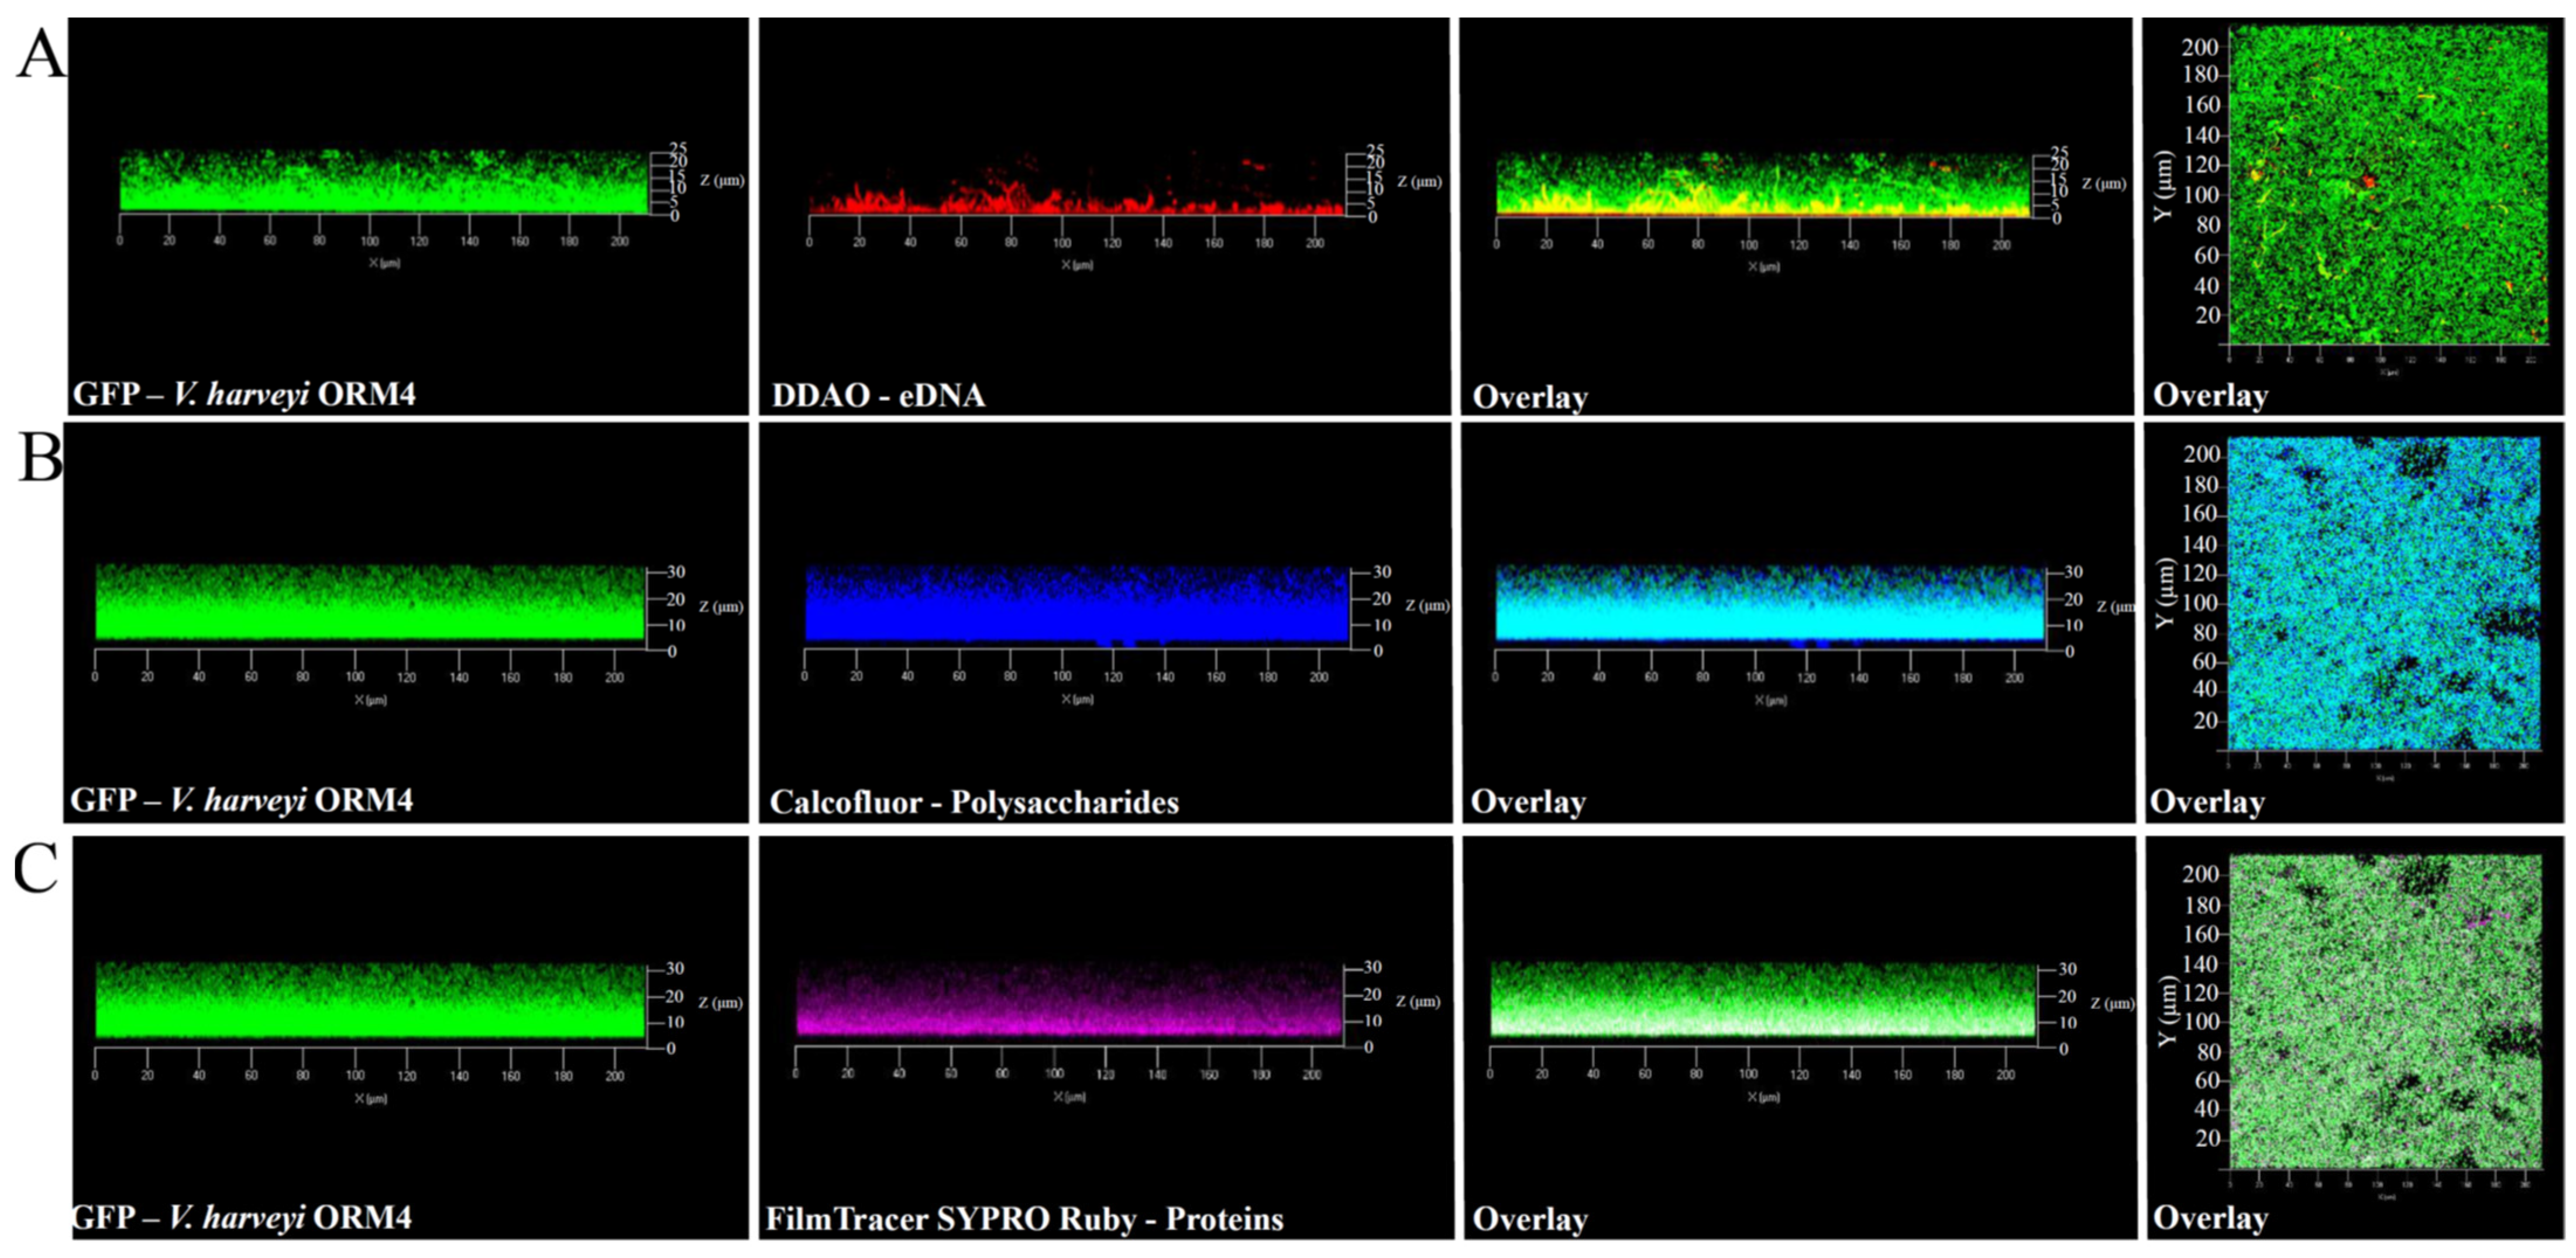Open the row B cyan top-view overlay
Image resolution: width=2576 pixels, height=1258 pixels.
[x=2384, y=594]
